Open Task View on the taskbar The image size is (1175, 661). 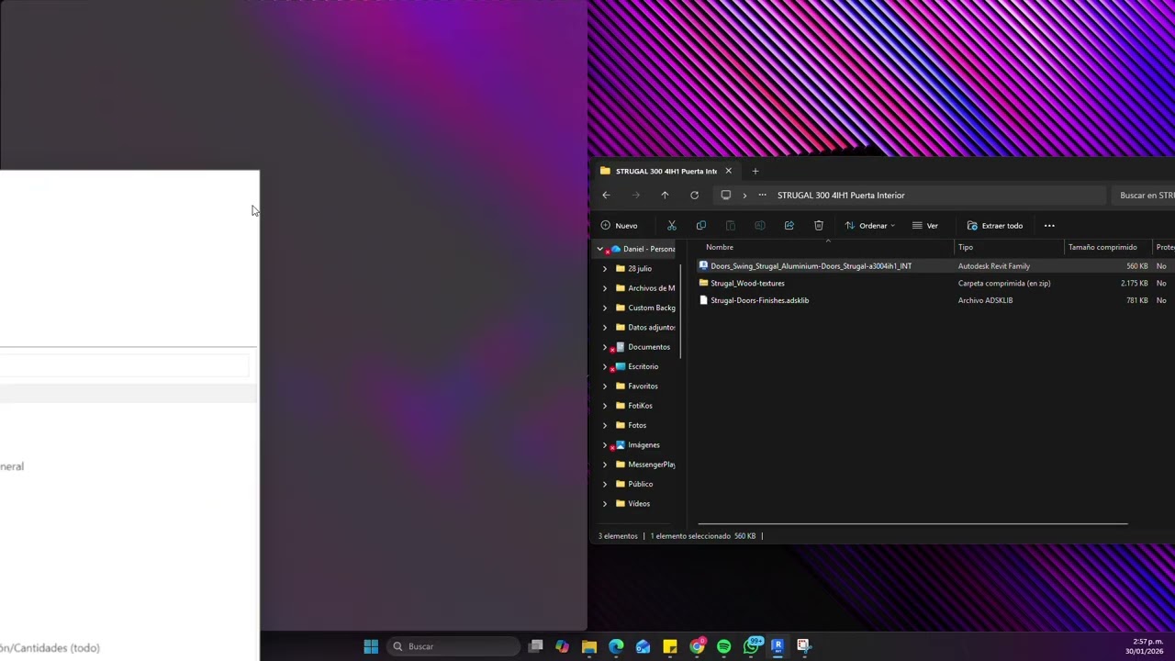pyautogui.click(x=536, y=646)
